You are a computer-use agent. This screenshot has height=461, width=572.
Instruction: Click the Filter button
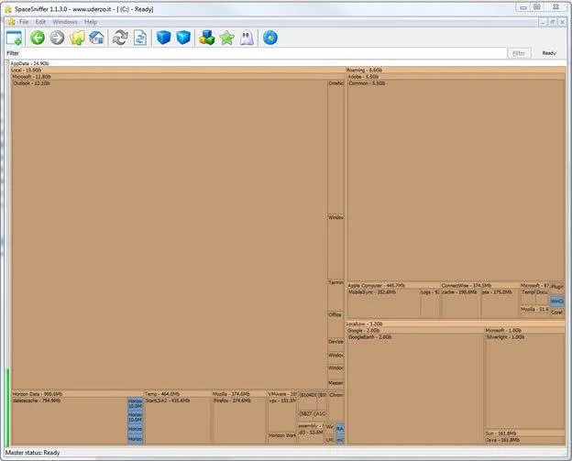[519, 53]
